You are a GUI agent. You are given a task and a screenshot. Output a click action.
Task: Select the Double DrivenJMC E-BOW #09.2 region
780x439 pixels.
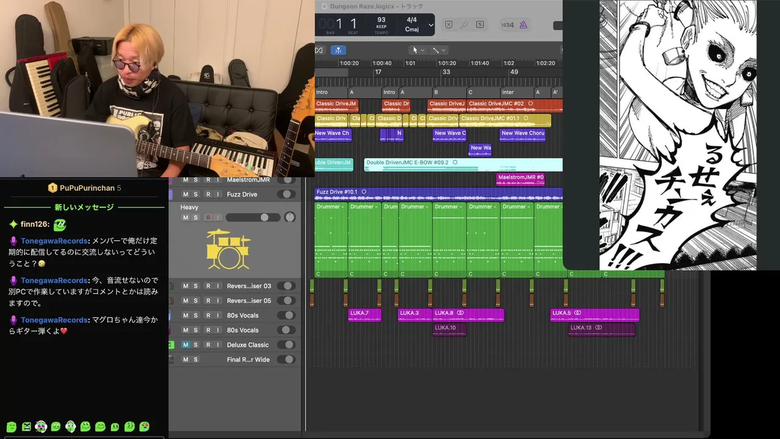(463, 165)
